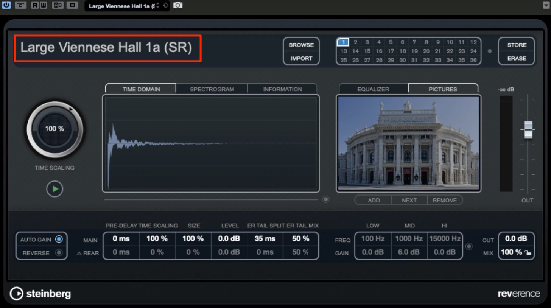551x308 pixels.
Task: Click Main Size 100 % field
Action: [x=193, y=239]
